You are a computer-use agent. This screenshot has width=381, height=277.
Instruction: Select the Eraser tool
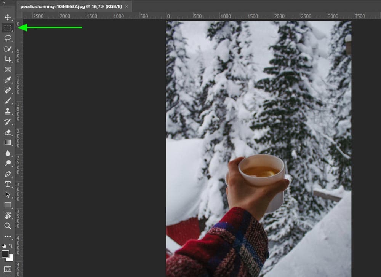(x=8, y=132)
